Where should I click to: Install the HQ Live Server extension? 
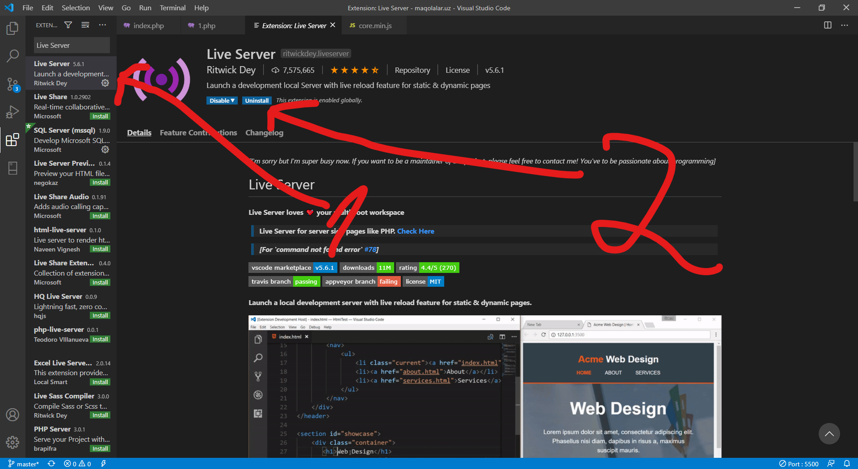(x=100, y=315)
